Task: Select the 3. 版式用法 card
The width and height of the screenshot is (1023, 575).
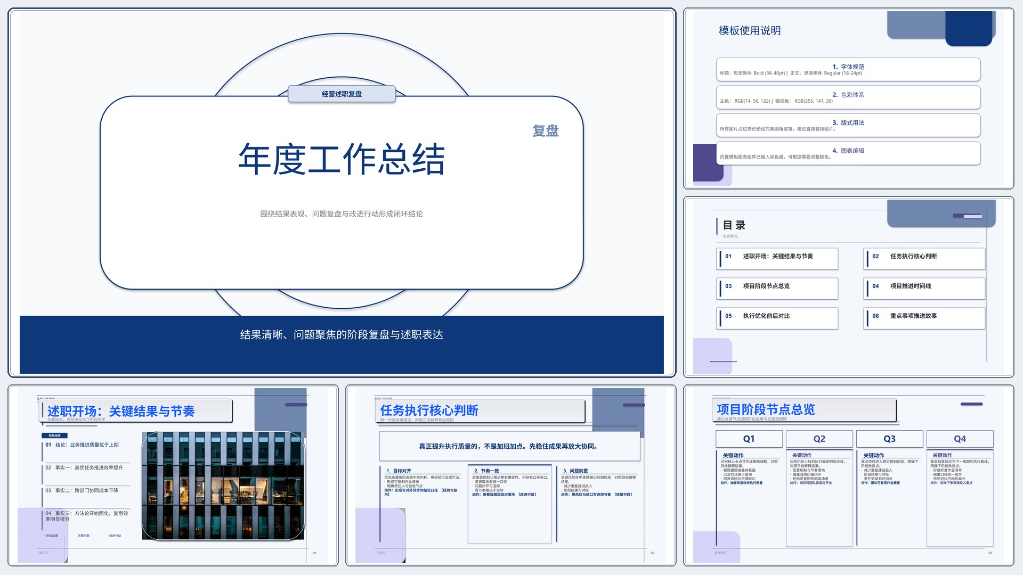Action: (x=848, y=126)
